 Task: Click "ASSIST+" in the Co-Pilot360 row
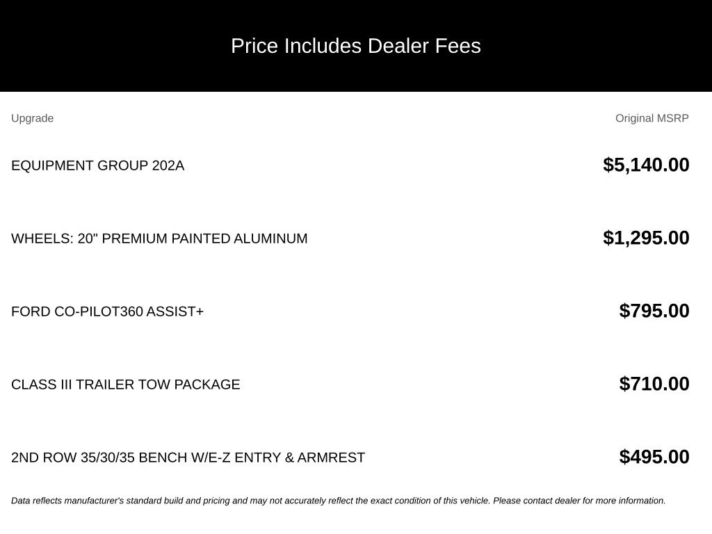(175, 312)
